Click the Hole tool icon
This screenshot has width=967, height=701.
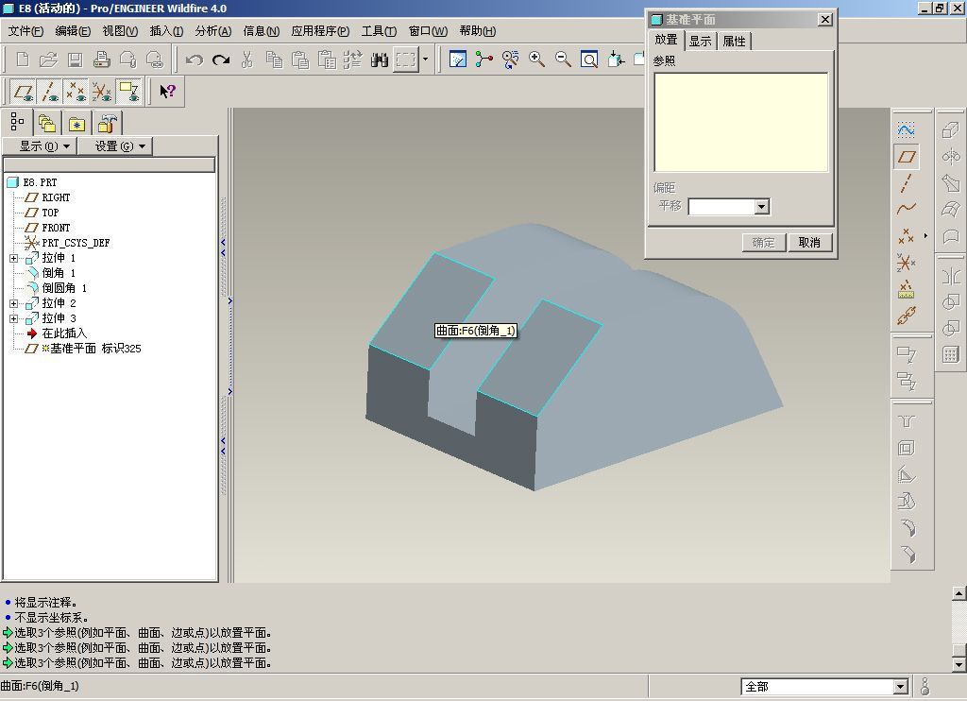point(906,421)
